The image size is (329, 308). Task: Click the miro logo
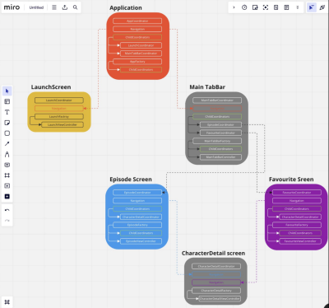(x=12, y=7)
